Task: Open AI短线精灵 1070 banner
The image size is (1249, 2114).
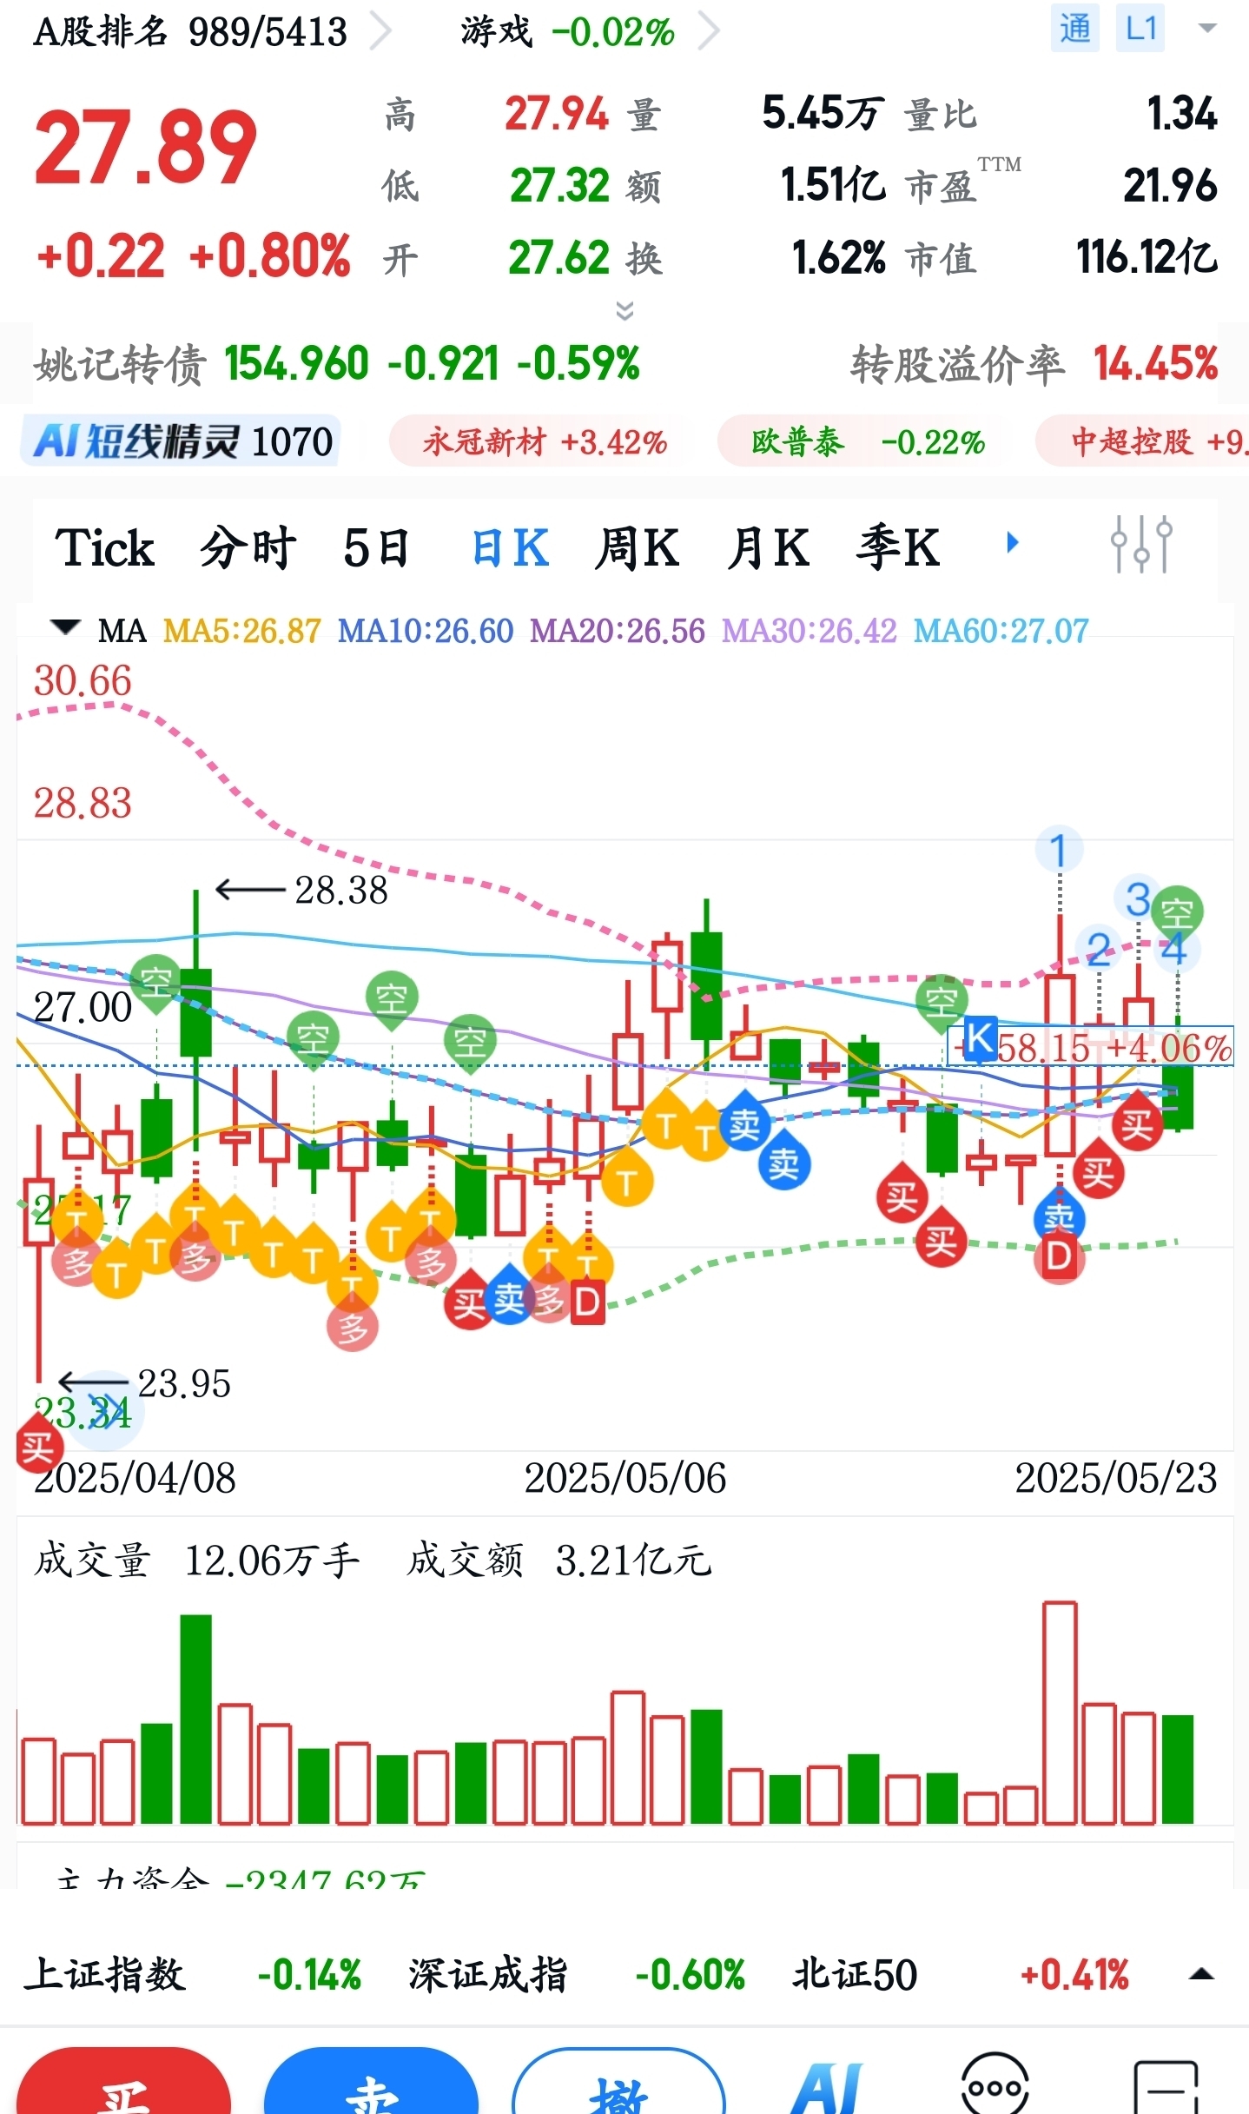Action: coord(180,441)
